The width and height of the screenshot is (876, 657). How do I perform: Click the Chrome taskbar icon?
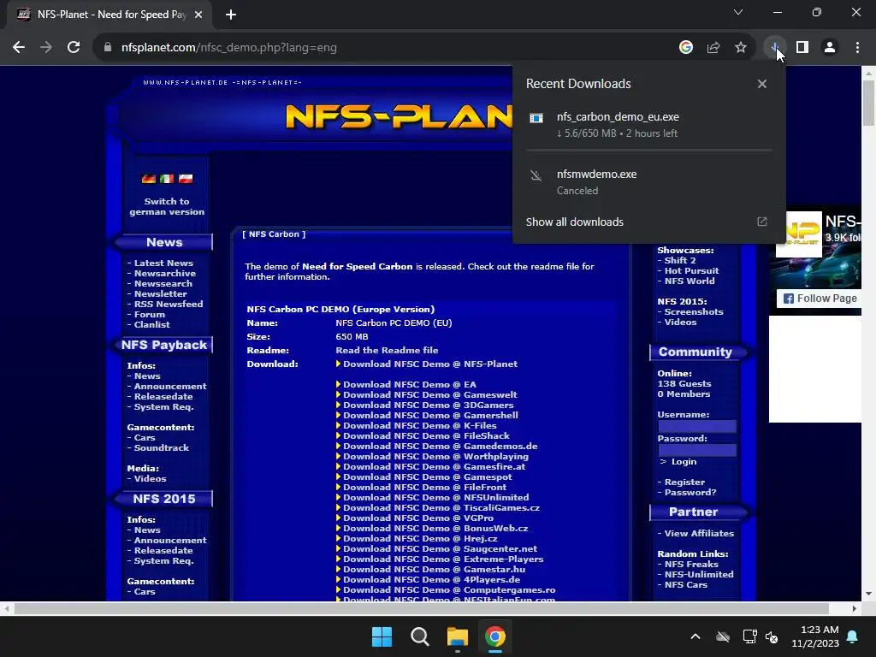coord(495,636)
